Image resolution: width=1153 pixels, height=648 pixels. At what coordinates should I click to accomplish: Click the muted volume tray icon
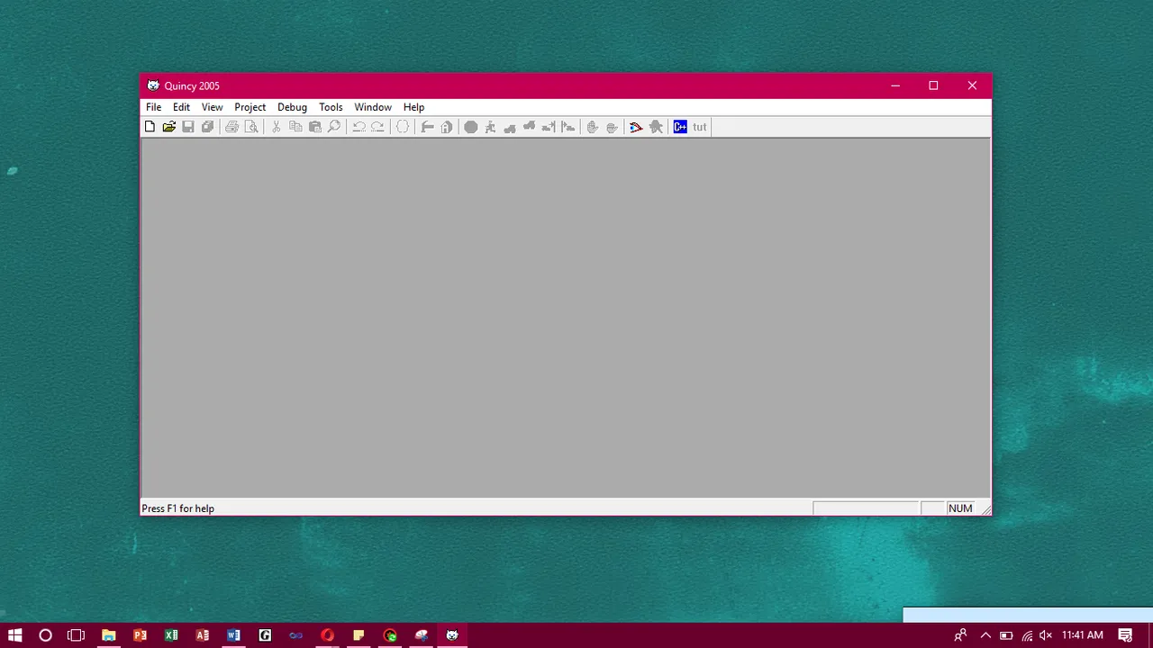[x=1046, y=635]
